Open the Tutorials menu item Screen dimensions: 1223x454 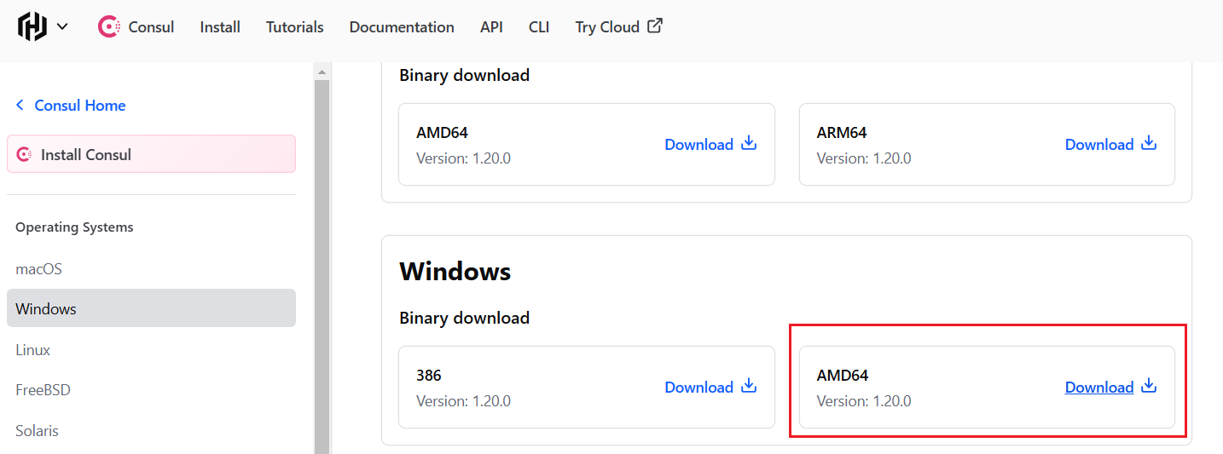point(294,27)
